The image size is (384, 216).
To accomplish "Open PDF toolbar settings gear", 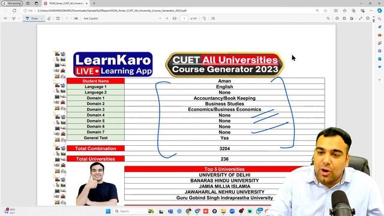I will (x=368, y=19).
